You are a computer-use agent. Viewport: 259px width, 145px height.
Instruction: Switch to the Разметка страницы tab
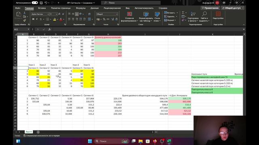[x=61, y=8]
